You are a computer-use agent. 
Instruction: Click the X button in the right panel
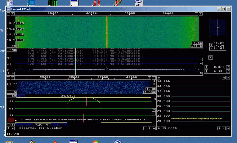(211, 58)
